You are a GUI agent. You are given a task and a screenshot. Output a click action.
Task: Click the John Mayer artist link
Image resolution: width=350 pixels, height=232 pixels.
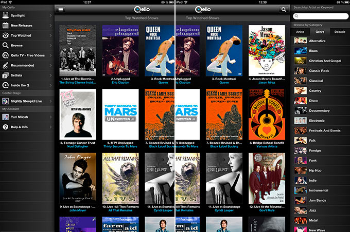tap(78, 210)
